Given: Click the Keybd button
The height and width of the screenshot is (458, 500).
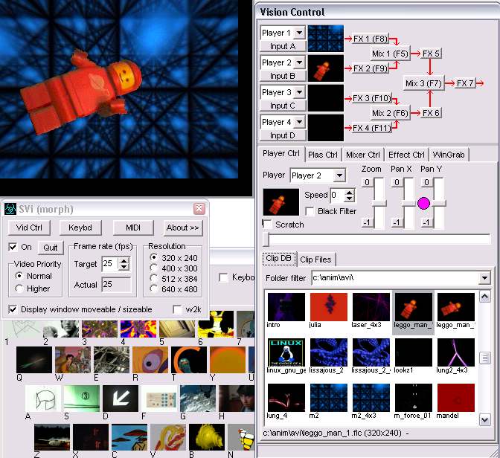Looking at the screenshot, I should (80, 228).
